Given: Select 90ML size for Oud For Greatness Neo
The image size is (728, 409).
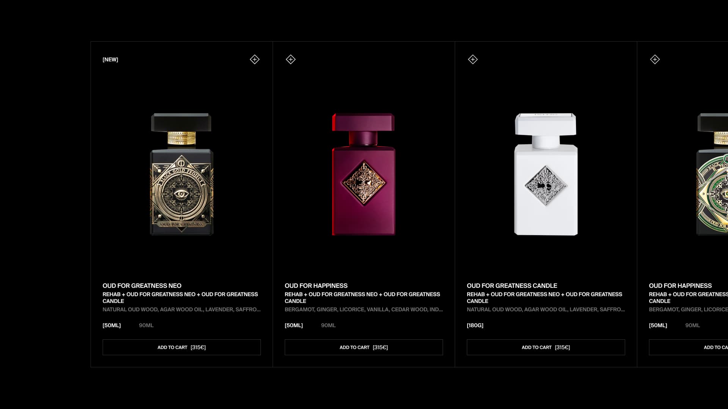Looking at the screenshot, I should tap(146, 325).
